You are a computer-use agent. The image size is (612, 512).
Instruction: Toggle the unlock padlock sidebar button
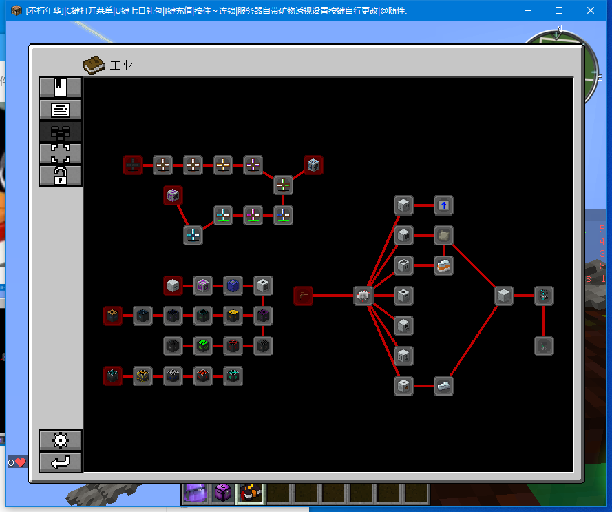[61, 176]
